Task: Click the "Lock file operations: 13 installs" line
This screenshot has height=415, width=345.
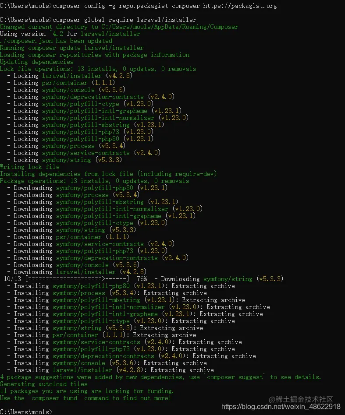Action: pos(98,69)
